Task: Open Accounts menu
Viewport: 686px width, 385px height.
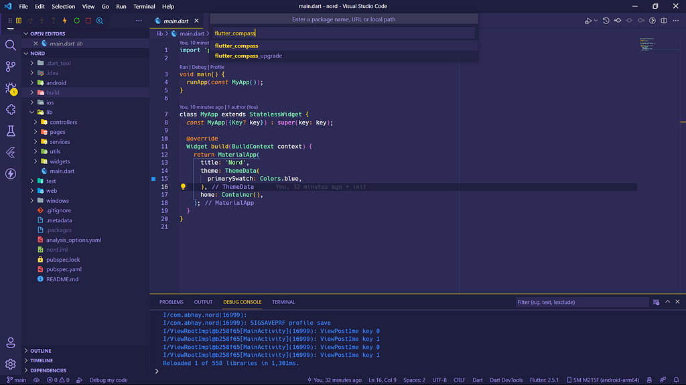Action: [x=11, y=343]
